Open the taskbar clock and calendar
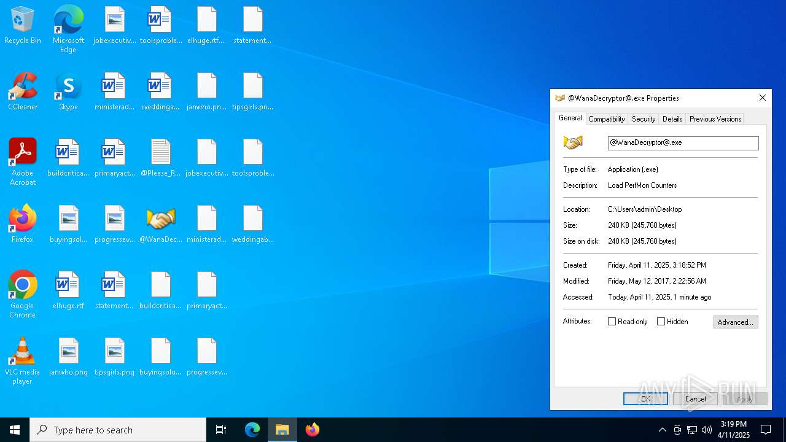 pos(734,430)
